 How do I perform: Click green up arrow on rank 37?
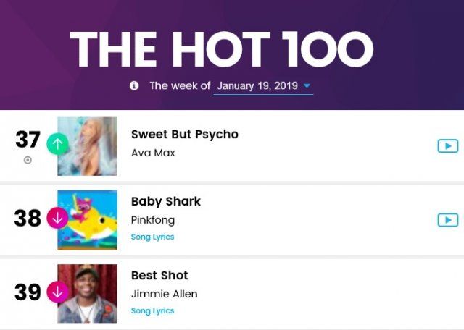point(57,143)
